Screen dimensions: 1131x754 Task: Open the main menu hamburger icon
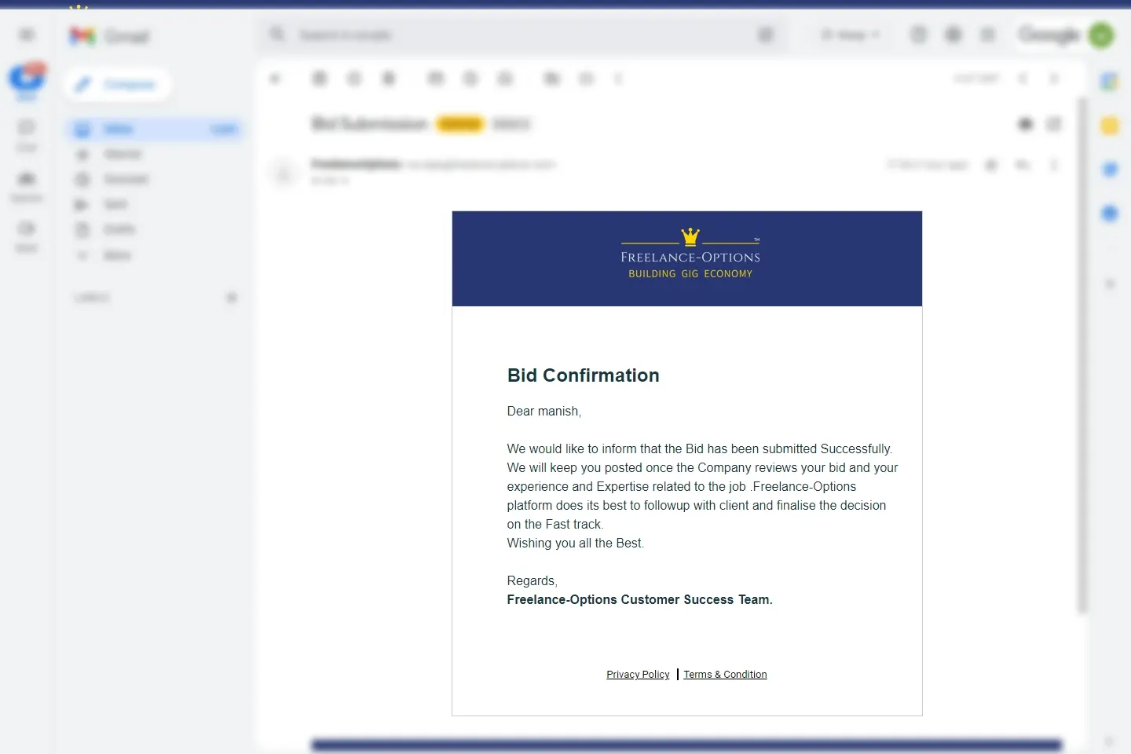click(x=27, y=35)
